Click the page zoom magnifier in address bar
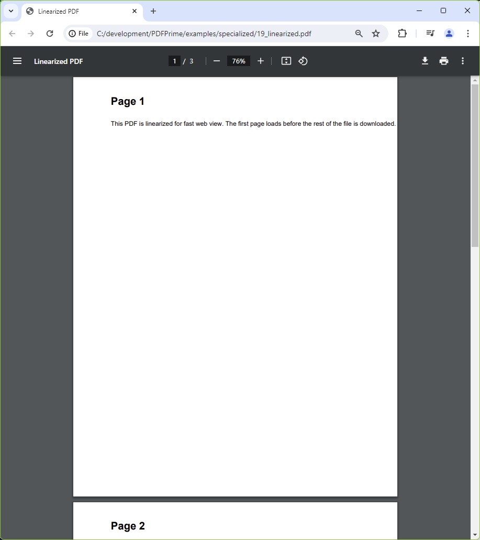 point(359,33)
